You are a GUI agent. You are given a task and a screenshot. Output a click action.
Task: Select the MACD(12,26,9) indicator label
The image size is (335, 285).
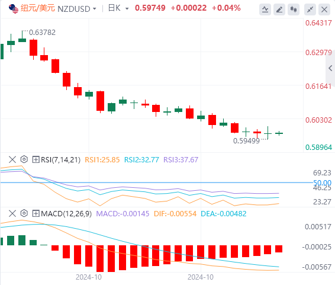pos(66,213)
